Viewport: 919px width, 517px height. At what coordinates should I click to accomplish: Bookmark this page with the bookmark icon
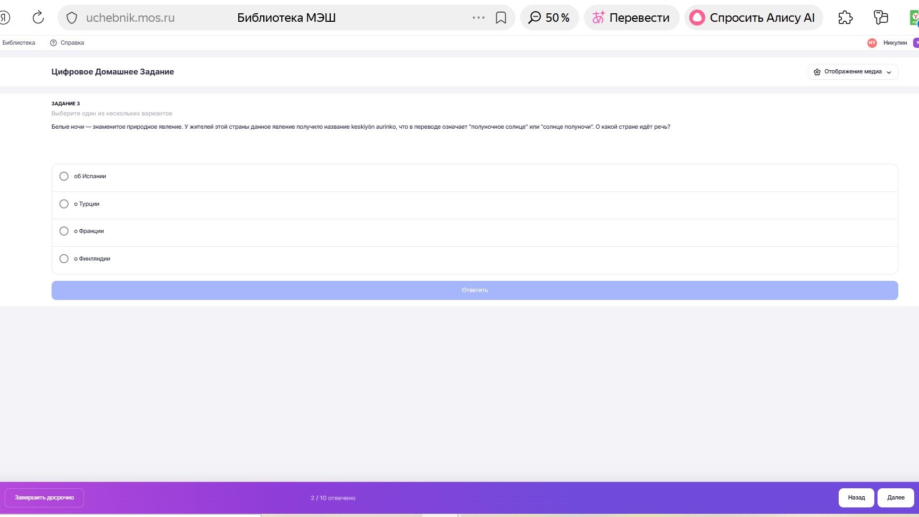(501, 18)
